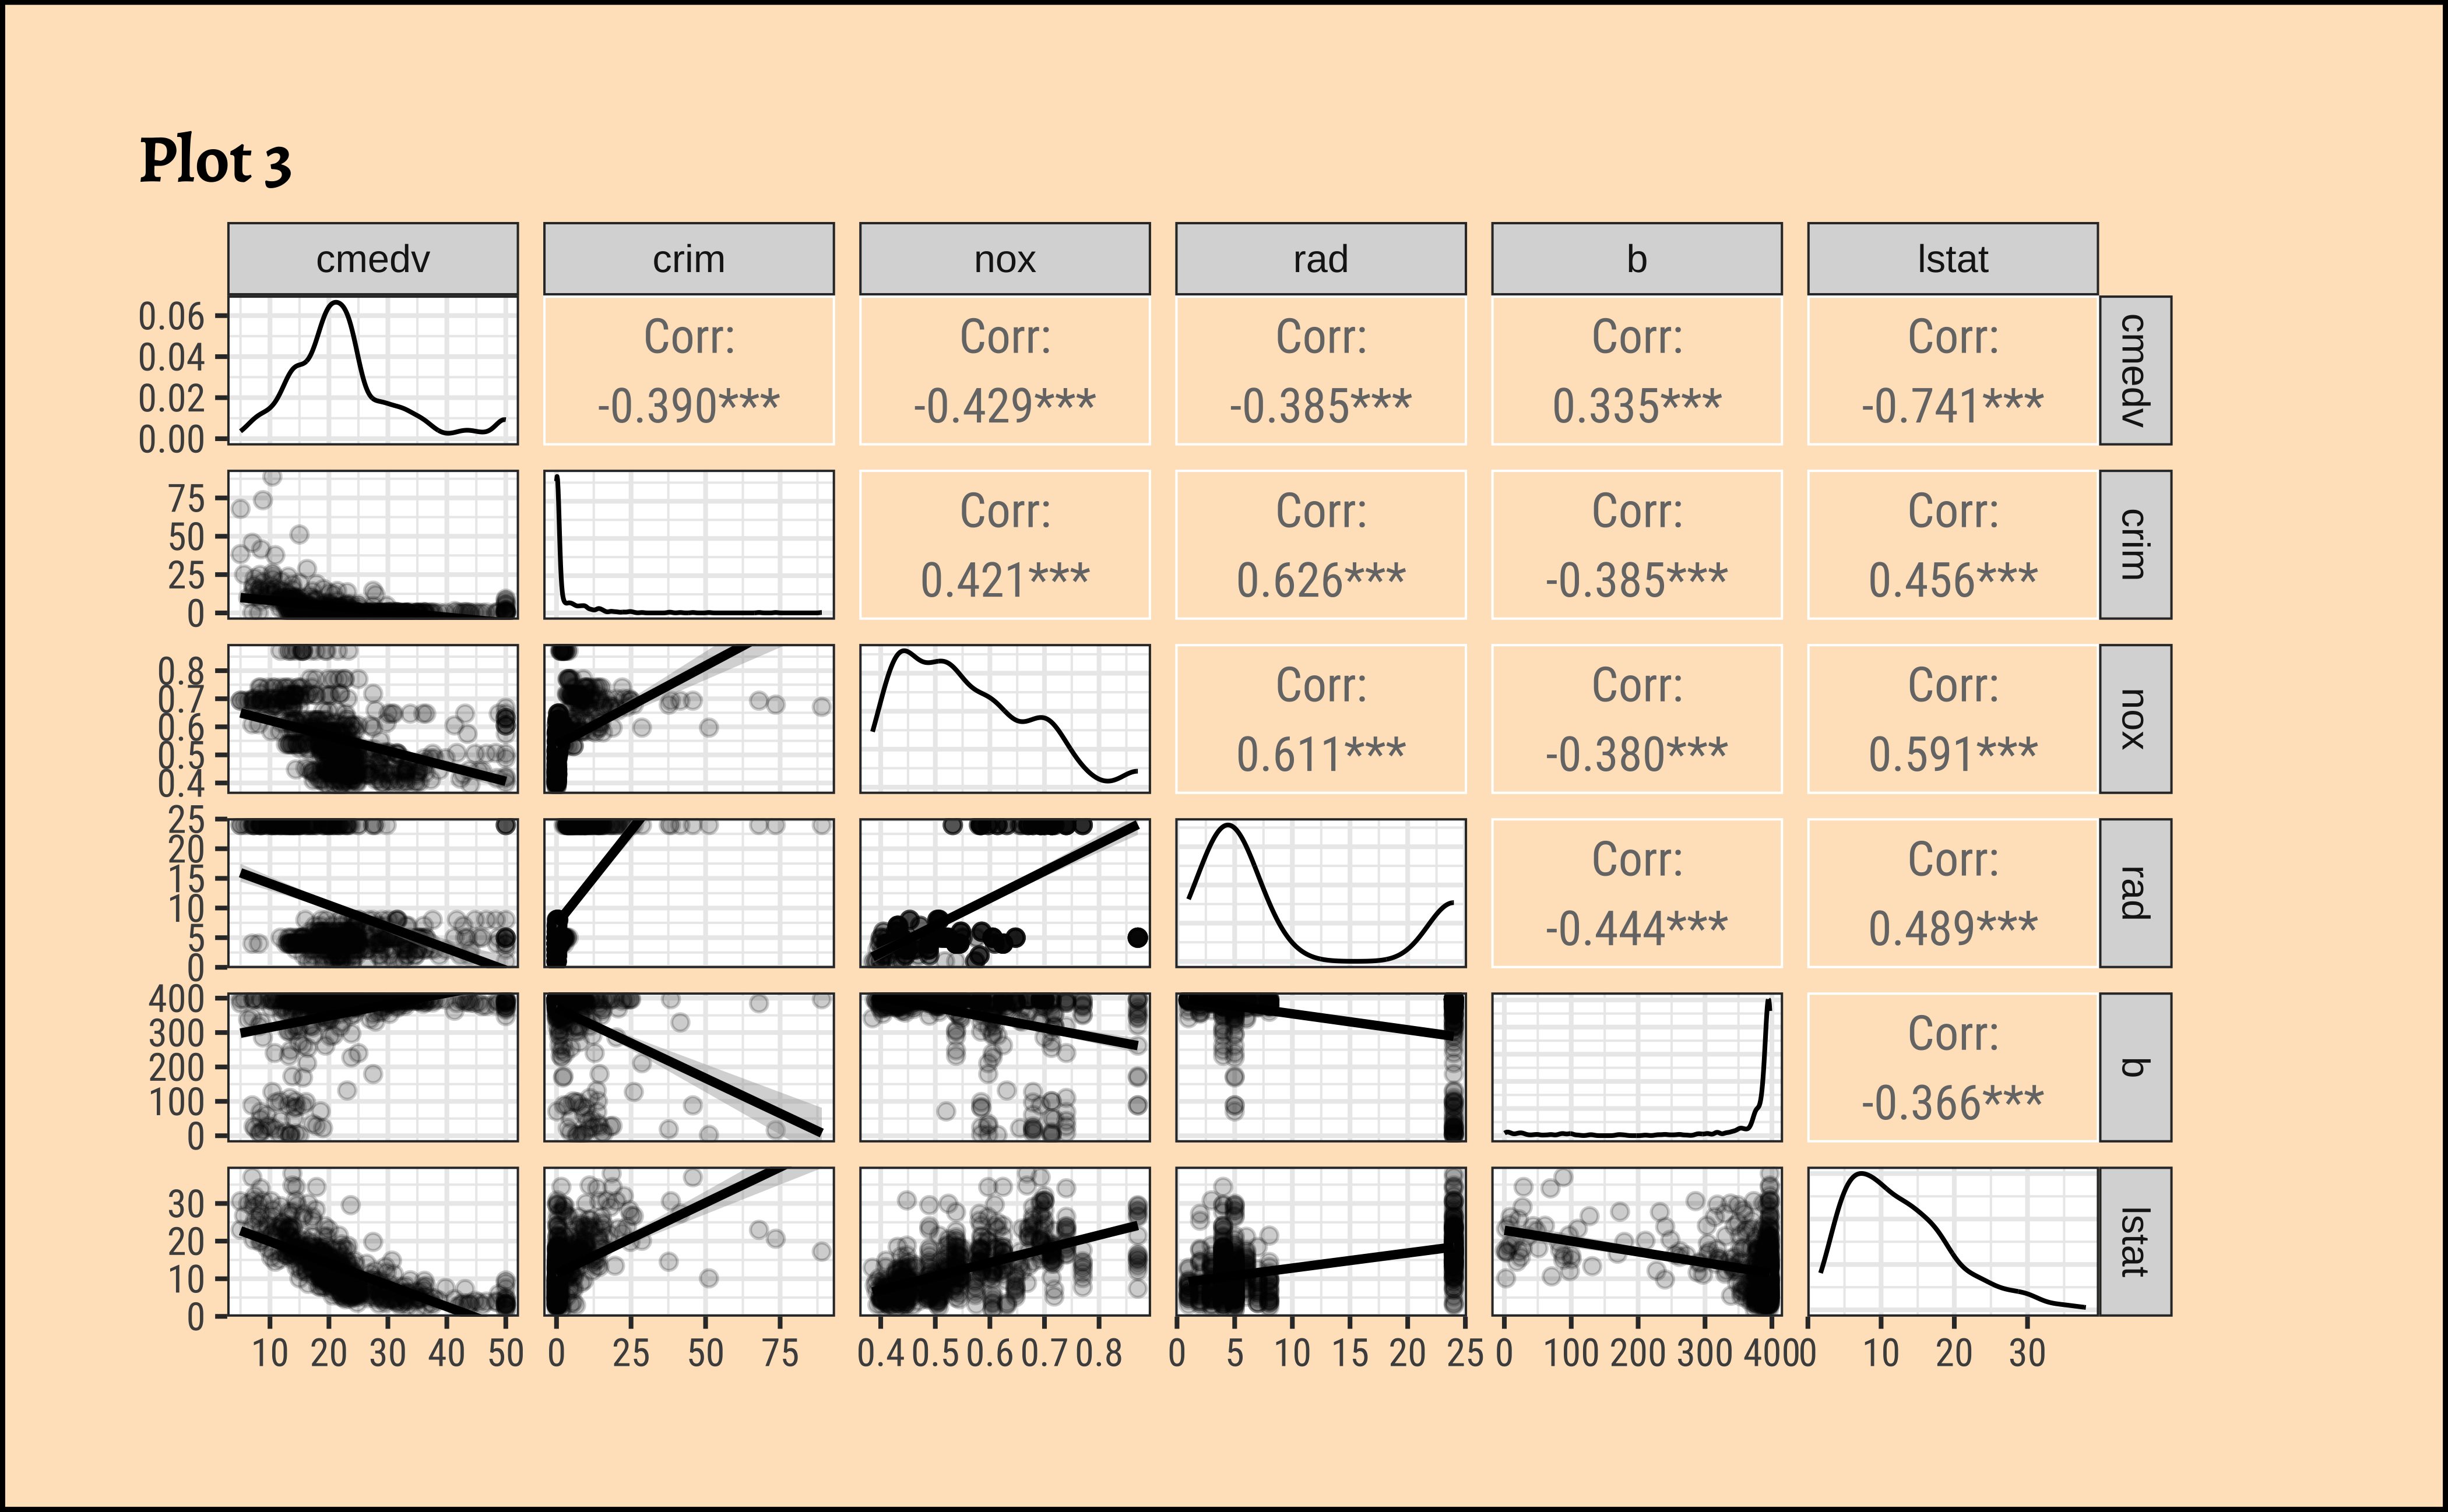The height and width of the screenshot is (1512, 2448).
Task: Click the rad density curve panel
Action: [x=1321, y=892]
